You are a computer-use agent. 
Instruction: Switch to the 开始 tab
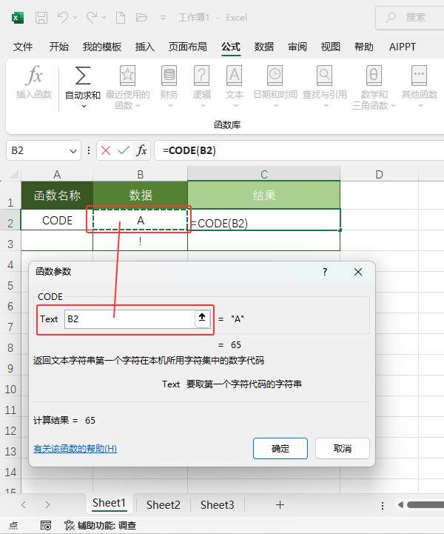pyautogui.click(x=59, y=47)
